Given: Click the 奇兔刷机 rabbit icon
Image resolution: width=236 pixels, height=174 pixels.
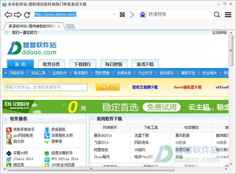Looking at the screenshot, I should click(x=47, y=130).
